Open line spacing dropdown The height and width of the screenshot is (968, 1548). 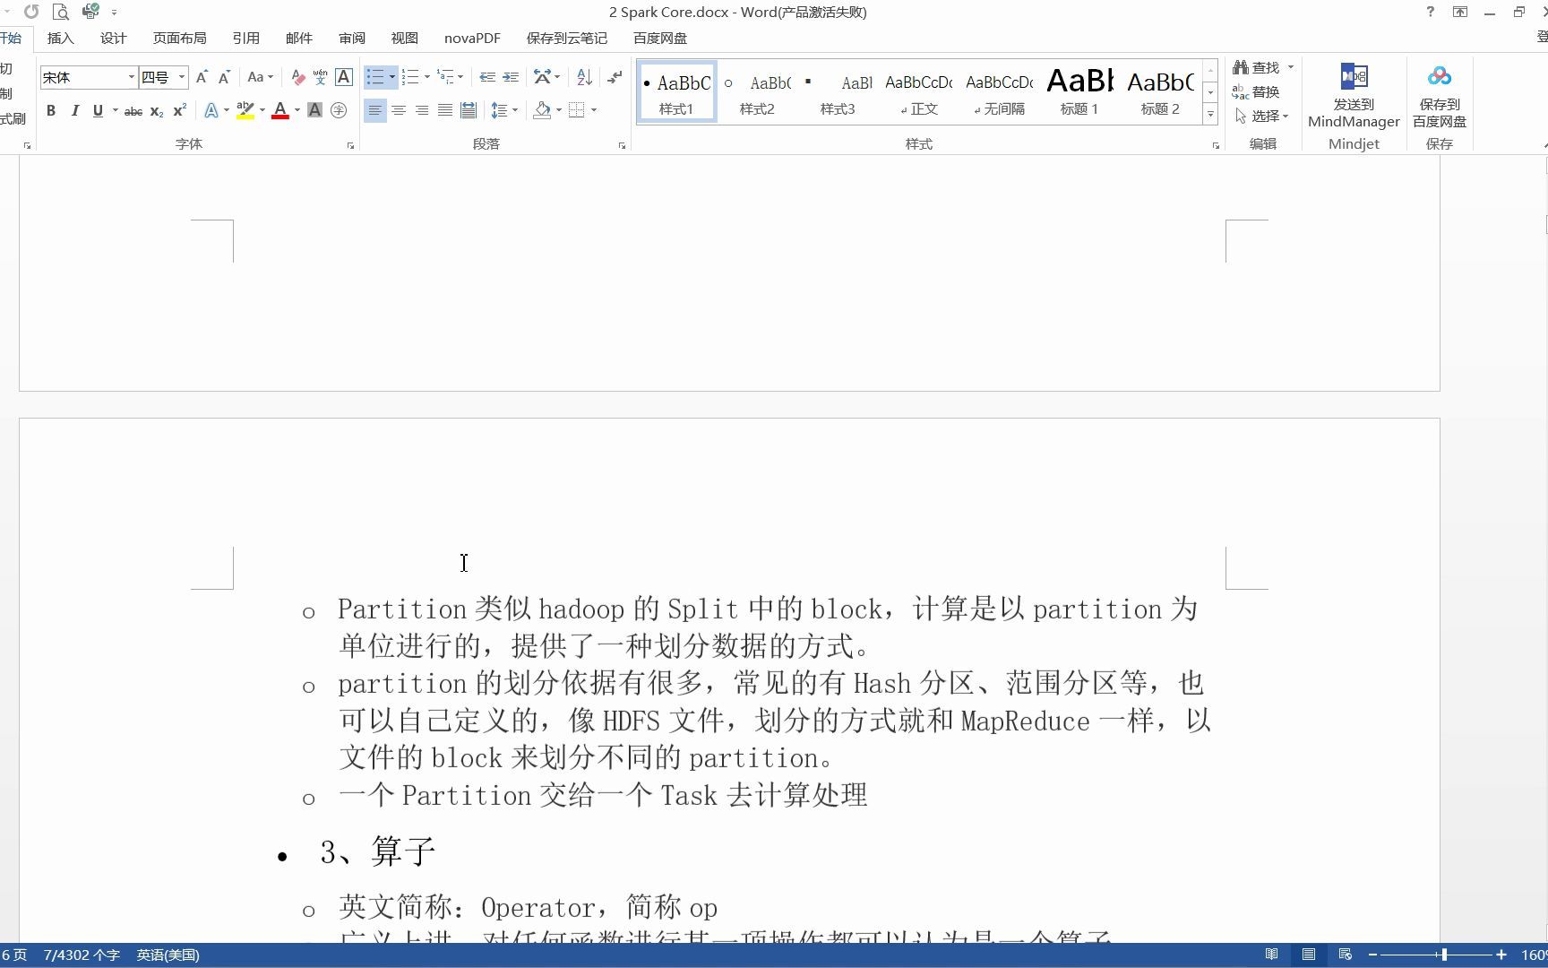point(504,110)
